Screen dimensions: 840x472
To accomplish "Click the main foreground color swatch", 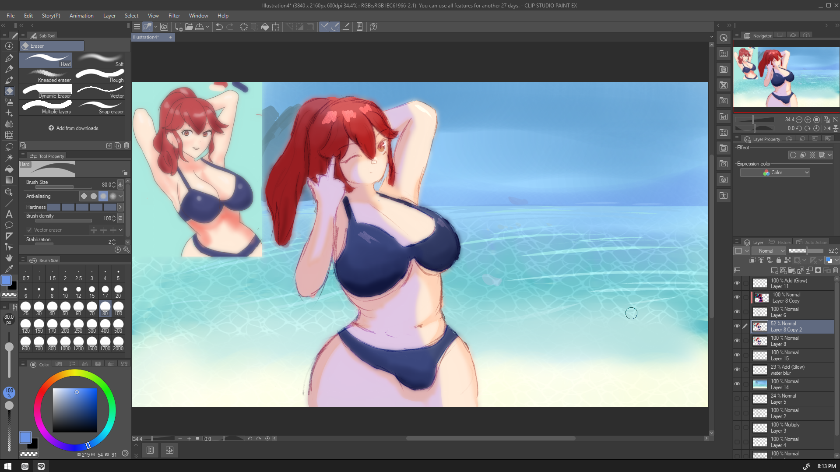I will pyautogui.click(x=25, y=437).
